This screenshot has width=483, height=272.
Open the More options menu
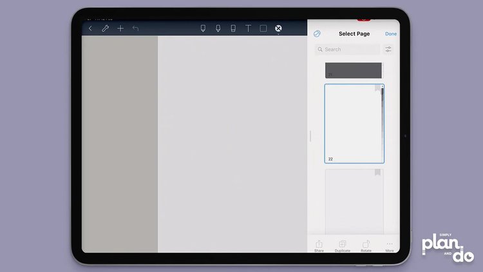click(390, 246)
